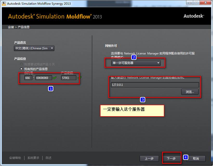Viewport: 213px width, 166px height.
Task: Select the 我想要试用该产品 trial option
Action: point(21,64)
